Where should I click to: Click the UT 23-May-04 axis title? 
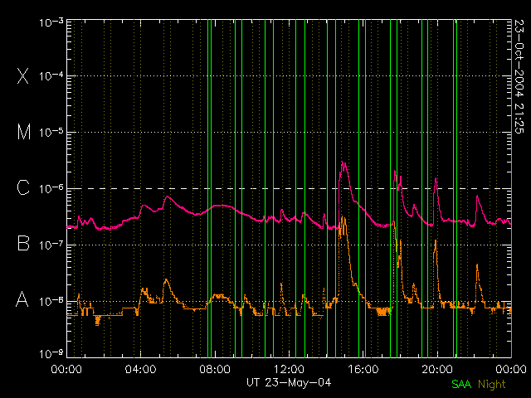(x=289, y=383)
